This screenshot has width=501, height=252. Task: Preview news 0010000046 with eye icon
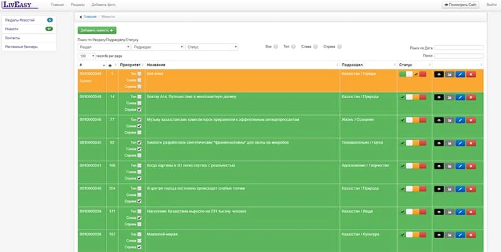tap(439, 120)
